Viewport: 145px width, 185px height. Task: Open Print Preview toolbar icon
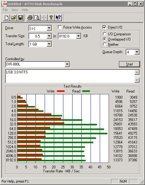(x=37, y=18)
